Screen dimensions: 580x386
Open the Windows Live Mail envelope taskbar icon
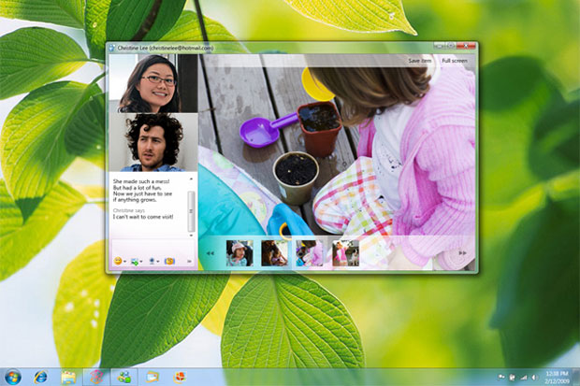coord(152,378)
